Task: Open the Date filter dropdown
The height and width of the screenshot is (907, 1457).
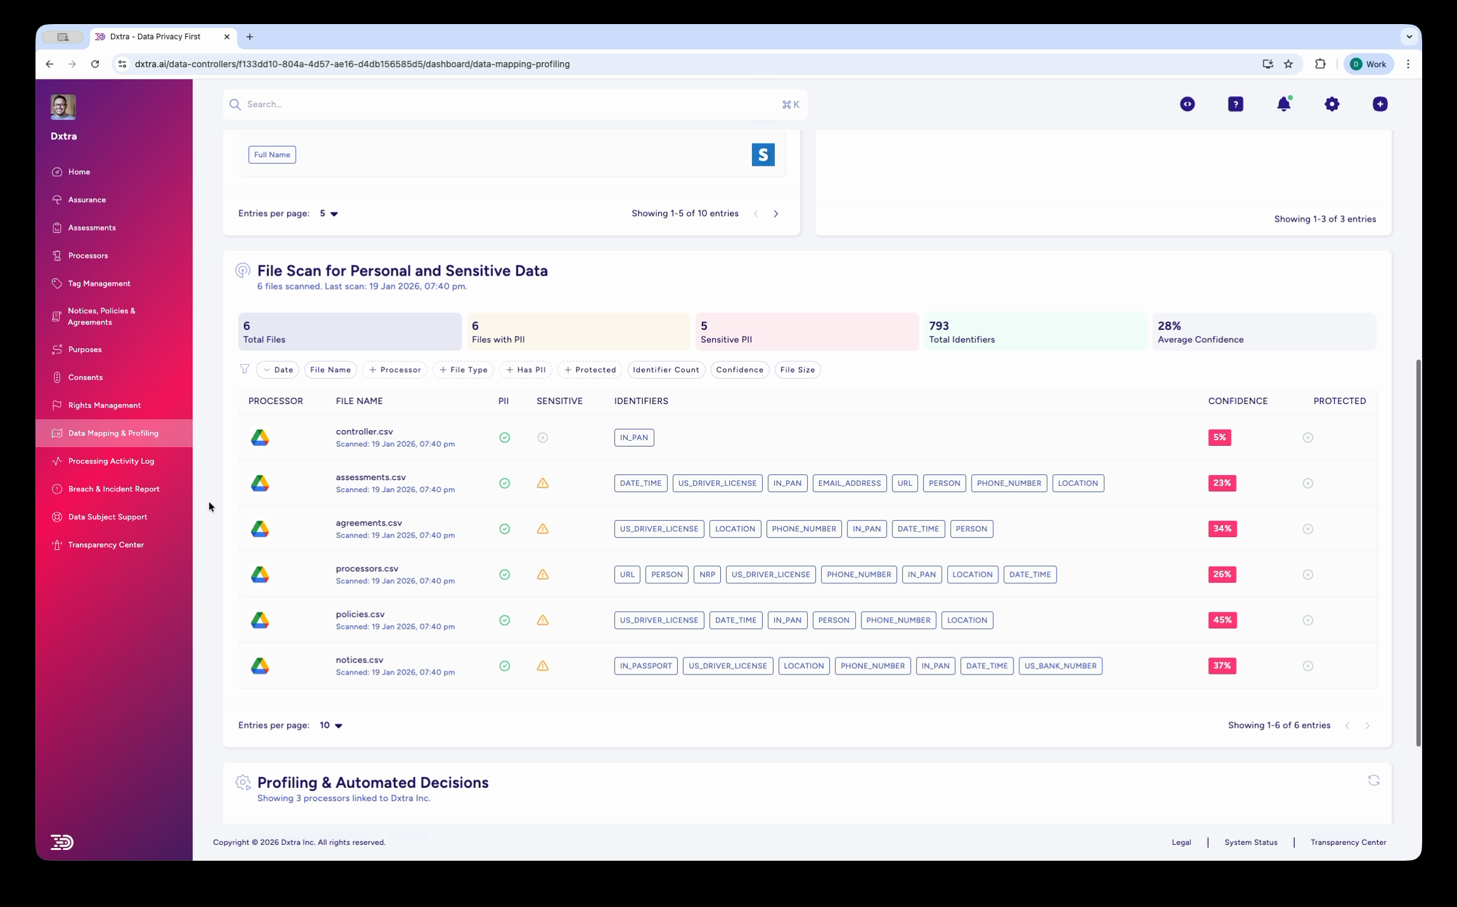Action: pos(277,369)
